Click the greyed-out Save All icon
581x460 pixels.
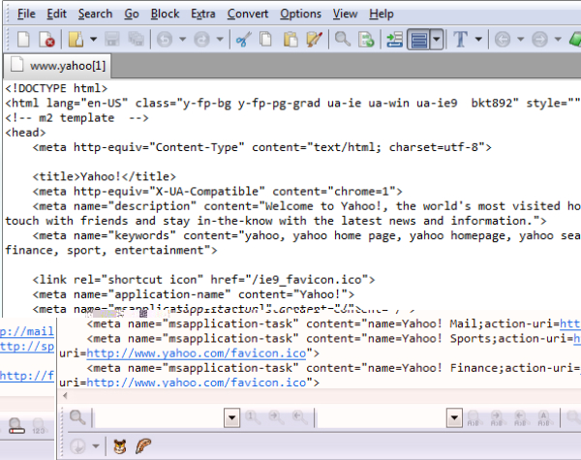pyautogui.click(x=136, y=39)
